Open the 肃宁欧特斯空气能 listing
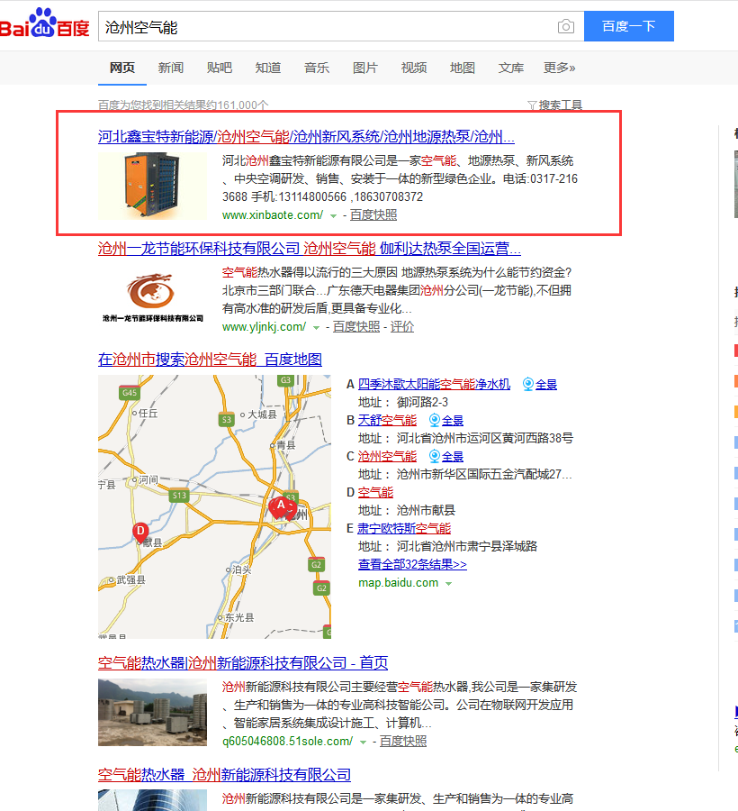738x811 pixels. click(x=404, y=529)
